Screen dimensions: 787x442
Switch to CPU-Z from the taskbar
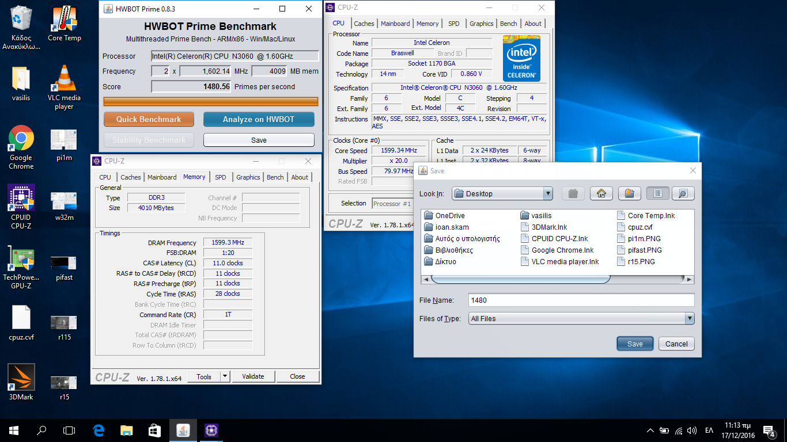211,430
